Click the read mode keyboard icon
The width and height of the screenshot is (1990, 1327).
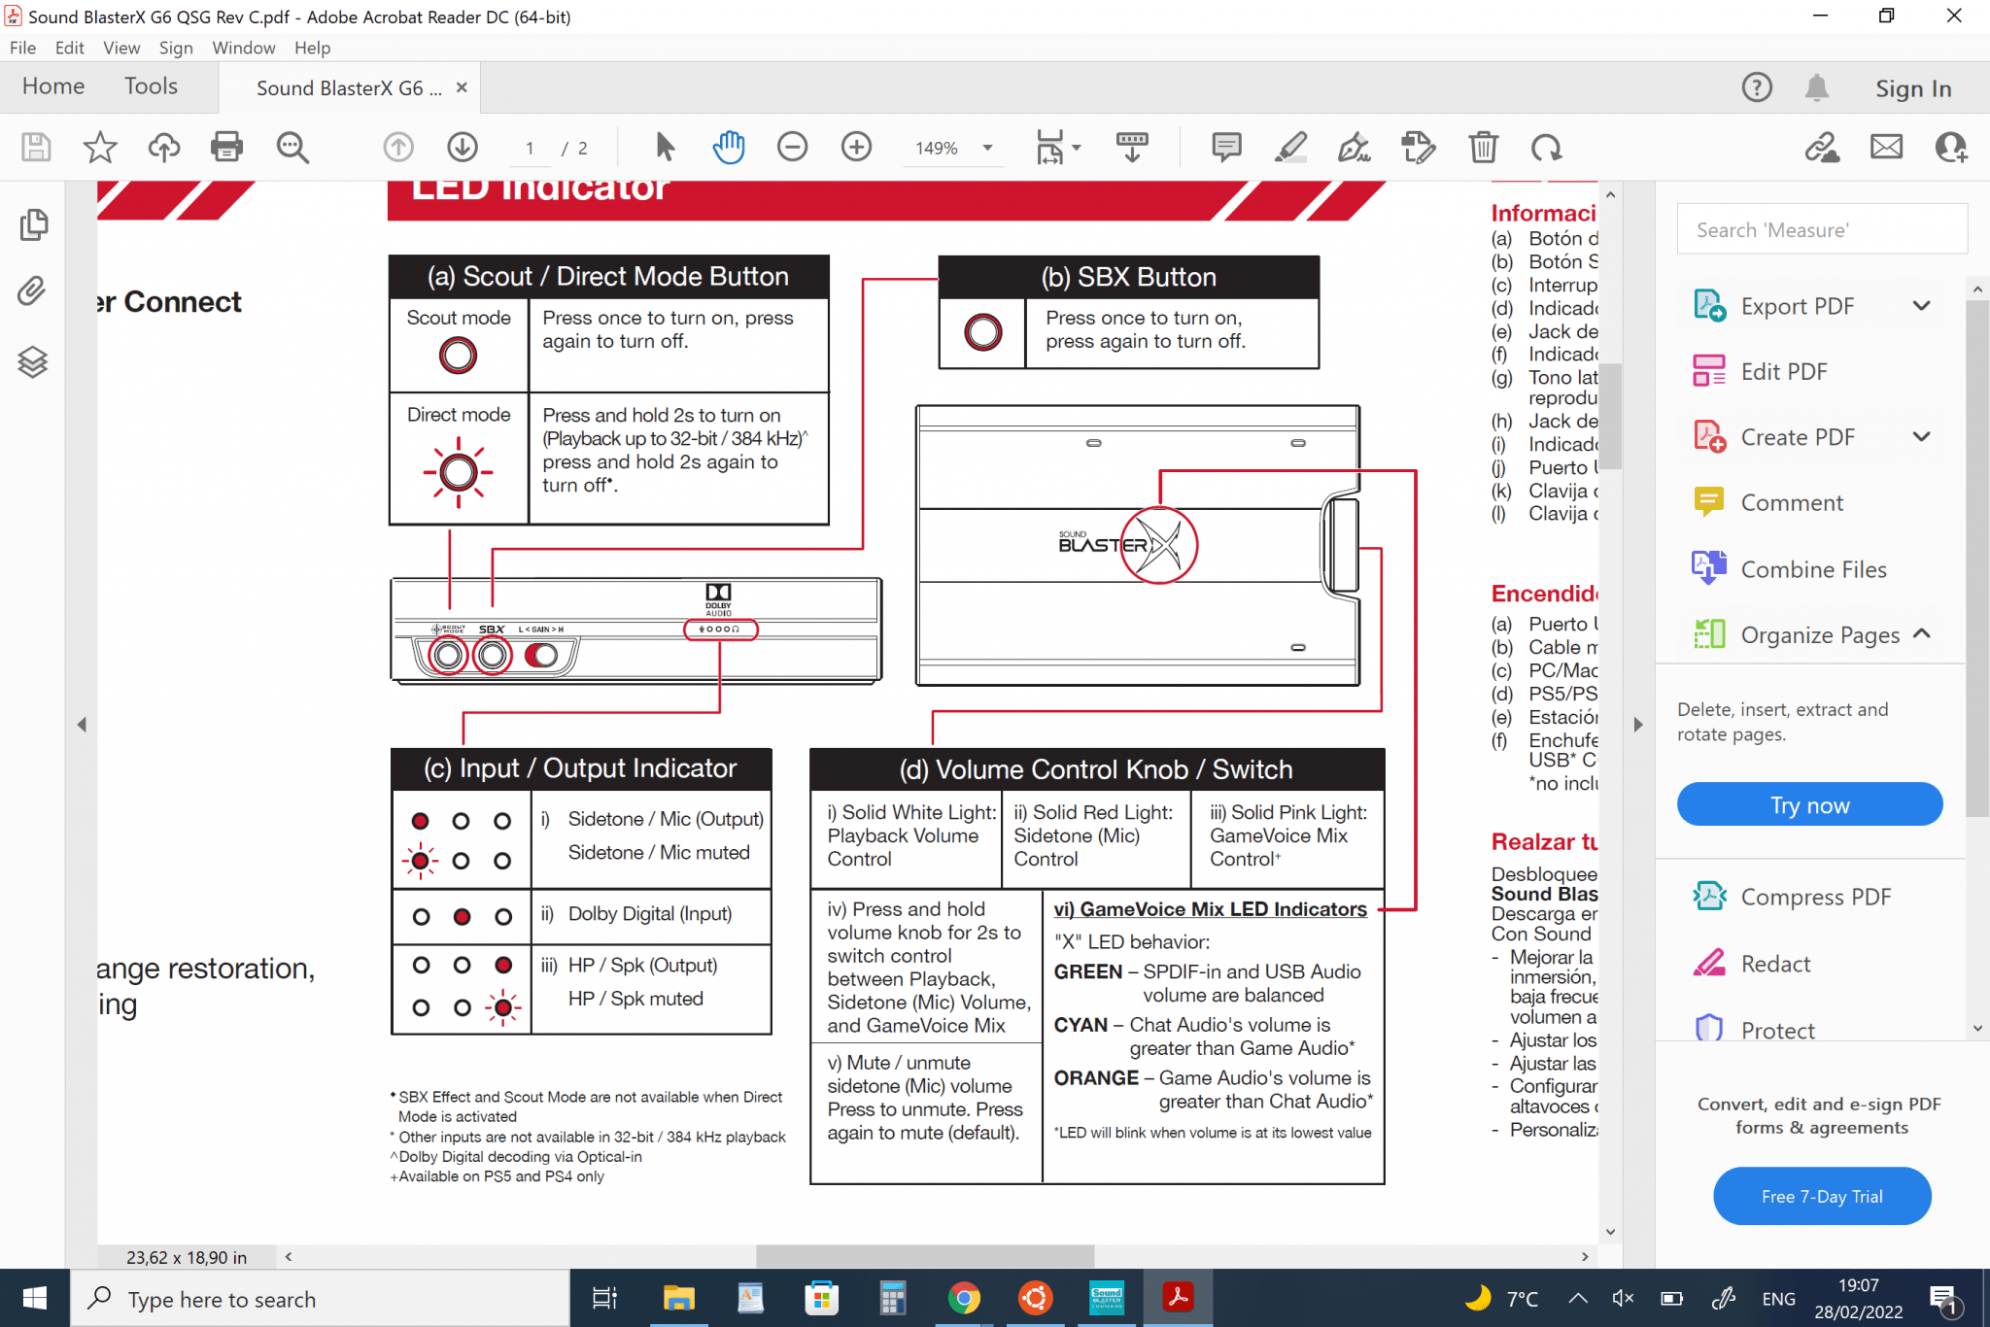click(1132, 148)
